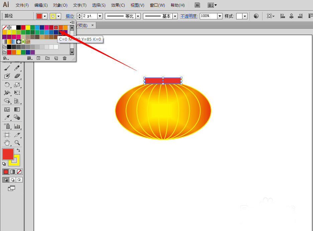Select the Symbol Sprayer tool
313x231 pixels.
pos(7,126)
